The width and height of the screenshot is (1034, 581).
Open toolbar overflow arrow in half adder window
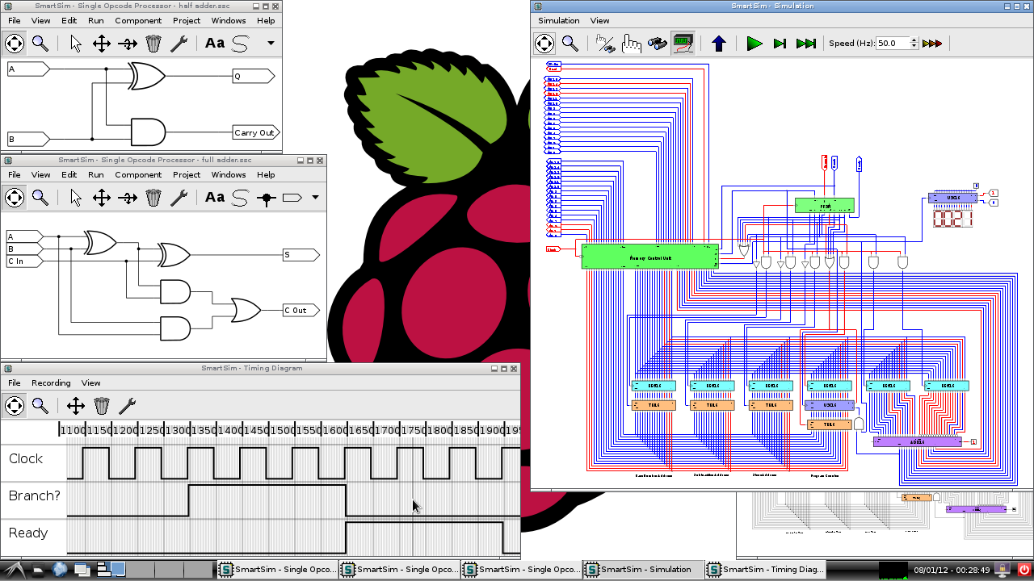point(271,43)
